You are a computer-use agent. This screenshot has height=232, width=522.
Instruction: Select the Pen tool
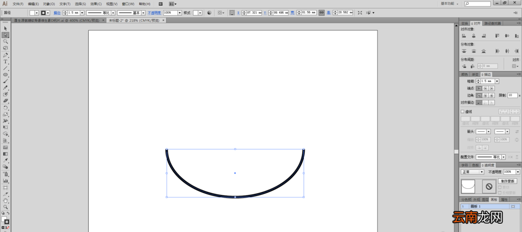(x=5, y=55)
